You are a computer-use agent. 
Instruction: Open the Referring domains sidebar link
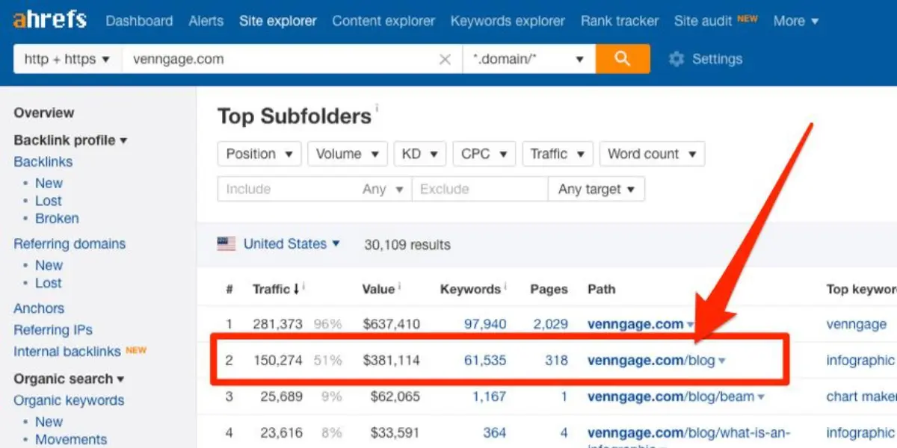70,243
